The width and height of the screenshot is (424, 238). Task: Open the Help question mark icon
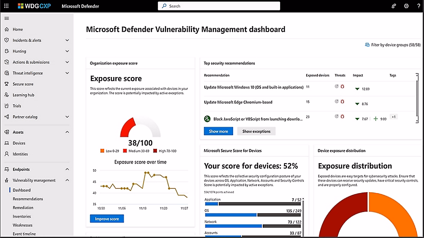point(418,6)
